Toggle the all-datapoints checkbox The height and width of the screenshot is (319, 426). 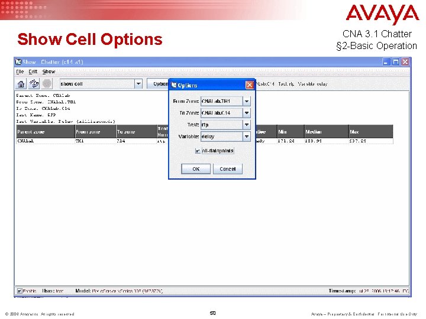(x=198, y=151)
